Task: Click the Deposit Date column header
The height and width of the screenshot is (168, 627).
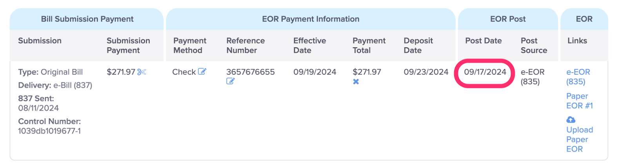Action: 418,45
